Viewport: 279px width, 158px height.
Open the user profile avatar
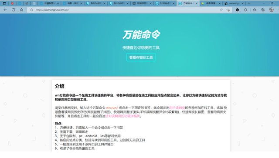[271, 10]
